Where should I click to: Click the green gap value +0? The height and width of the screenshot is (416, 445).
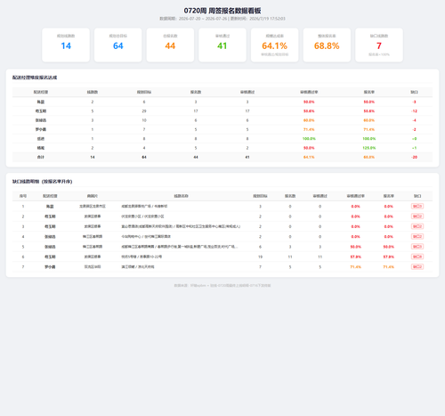(415, 139)
